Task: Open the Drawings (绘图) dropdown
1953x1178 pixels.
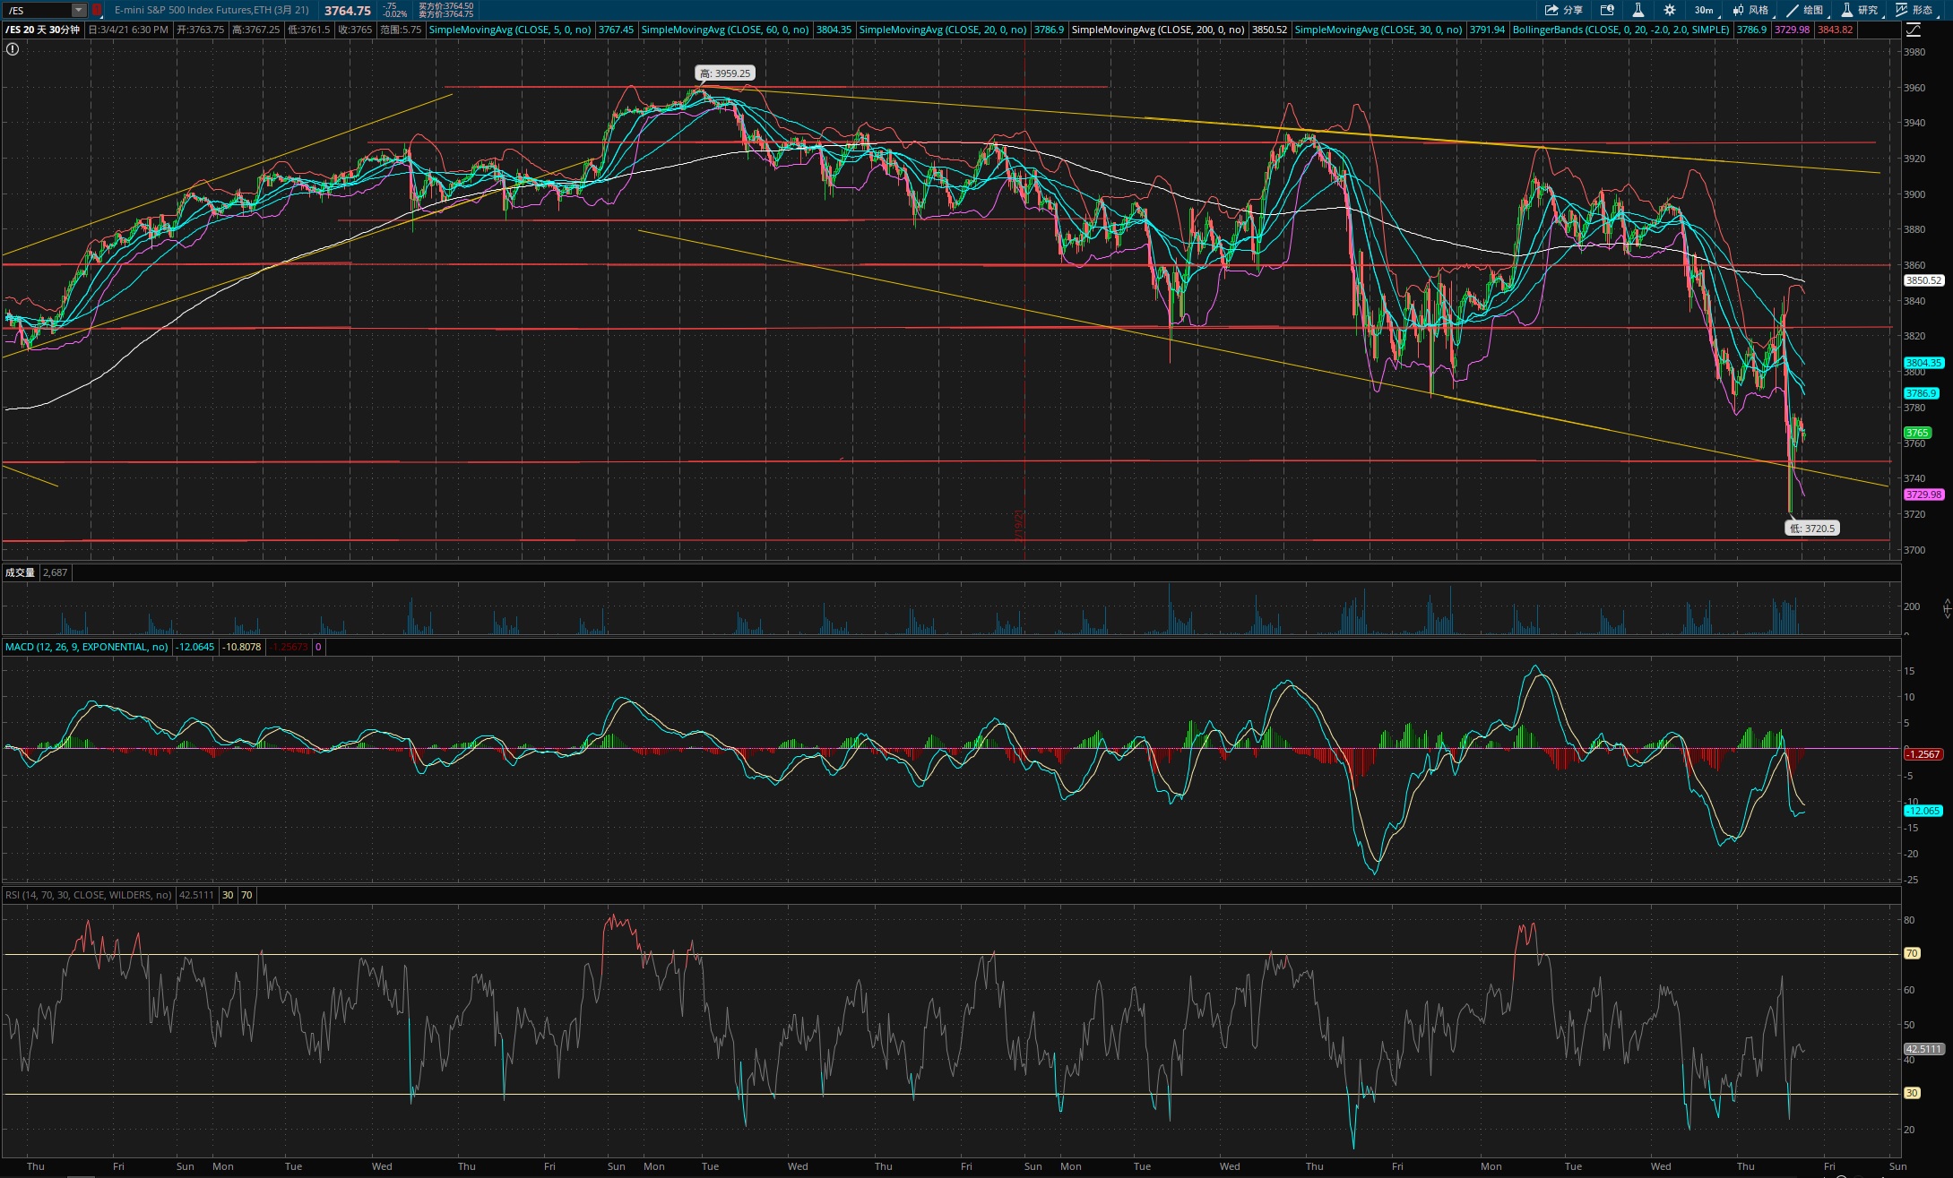Action: [1804, 10]
